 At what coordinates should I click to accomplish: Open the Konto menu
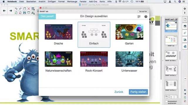[102, 1]
